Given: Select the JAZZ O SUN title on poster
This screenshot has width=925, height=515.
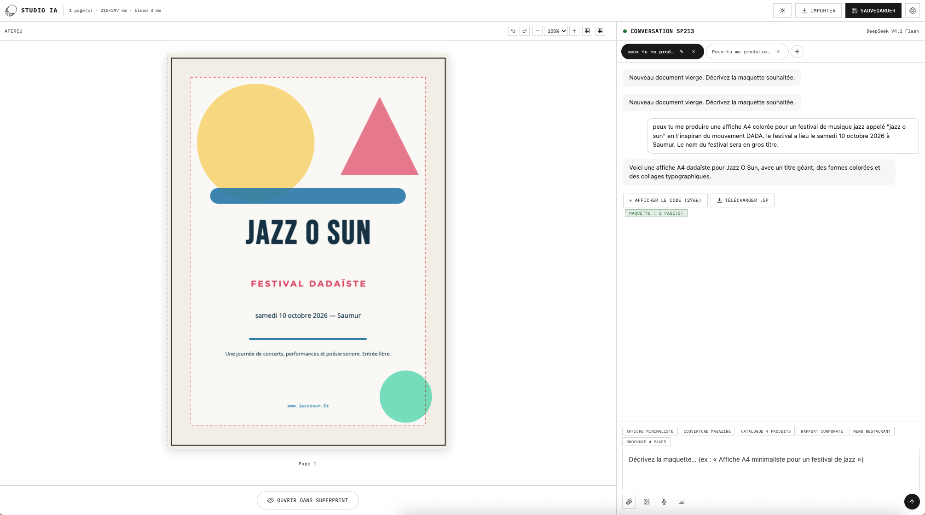Looking at the screenshot, I should coord(308,232).
